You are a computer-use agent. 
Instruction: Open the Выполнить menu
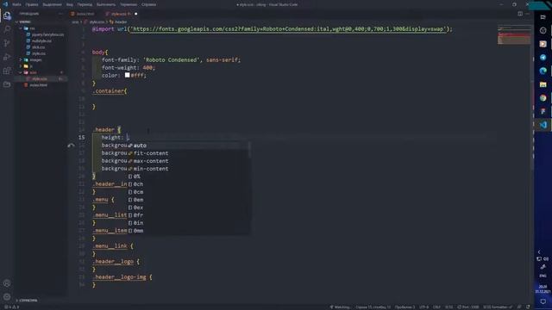(105, 4)
